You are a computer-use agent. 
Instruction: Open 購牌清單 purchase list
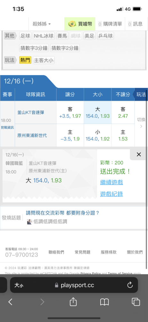[x=110, y=24]
